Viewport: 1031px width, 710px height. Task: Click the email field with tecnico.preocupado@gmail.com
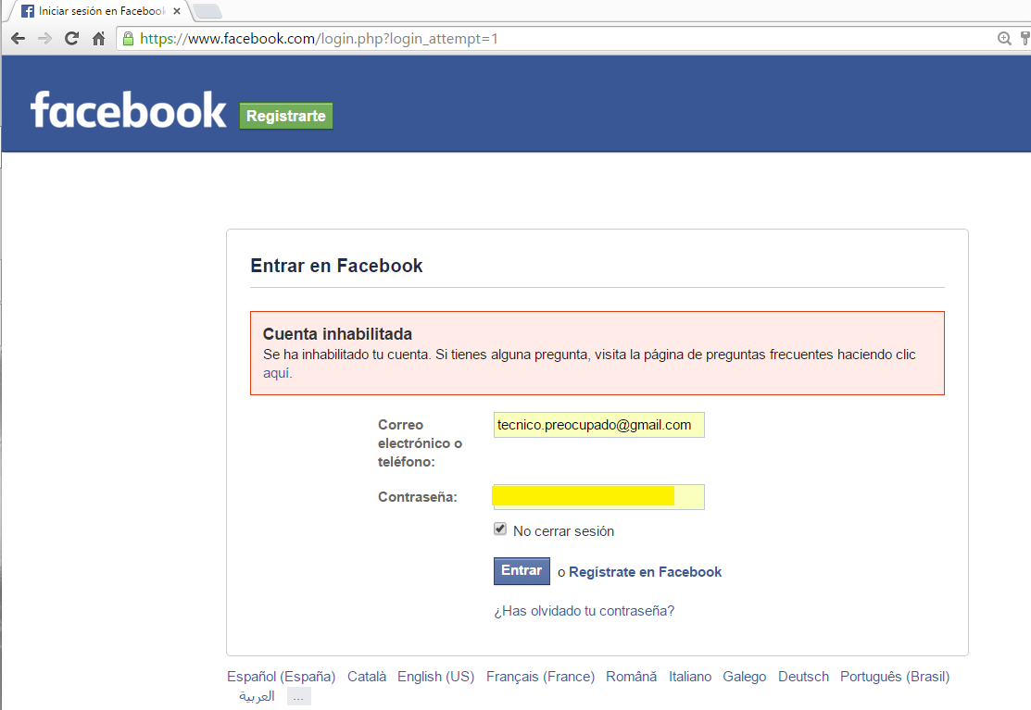pyautogui.click(x=598, y=425)
